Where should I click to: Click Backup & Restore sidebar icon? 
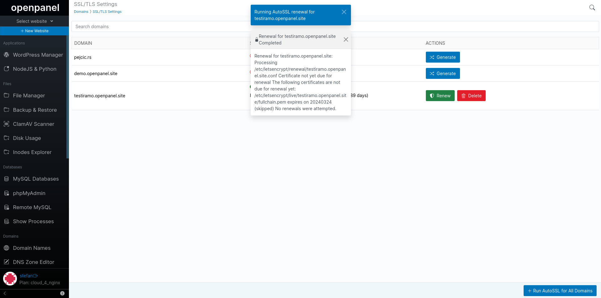(x=6, y=110)
